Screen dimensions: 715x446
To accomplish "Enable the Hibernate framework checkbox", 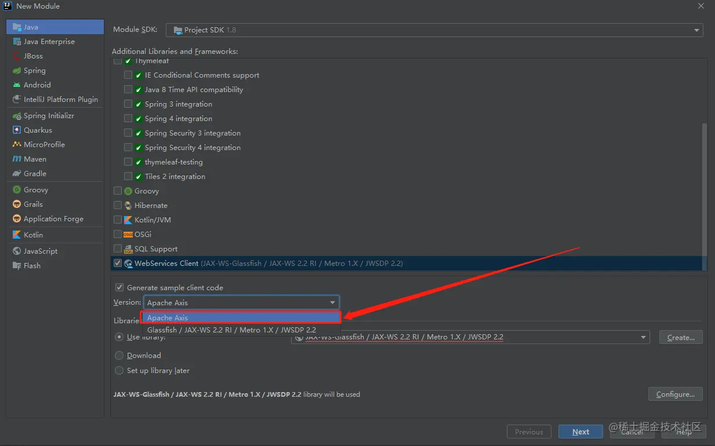I will pyautogui.click(x=118, y=206).
